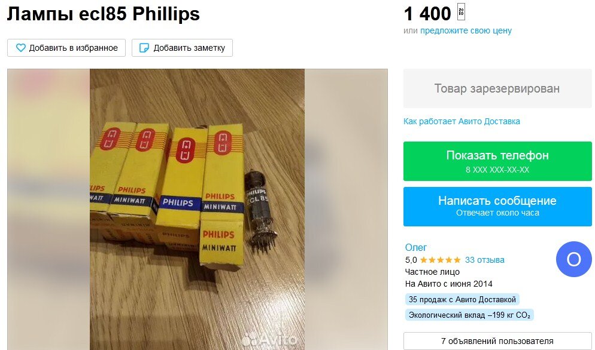Click the heart favorites icon
The height and width of the screenshot is (350, 595).
pyautogui.click(x=21, y=48)
